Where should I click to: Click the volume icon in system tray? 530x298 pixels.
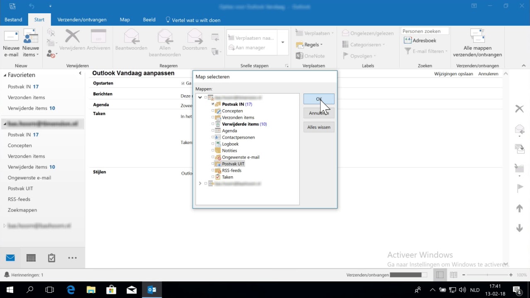[463, 290]
